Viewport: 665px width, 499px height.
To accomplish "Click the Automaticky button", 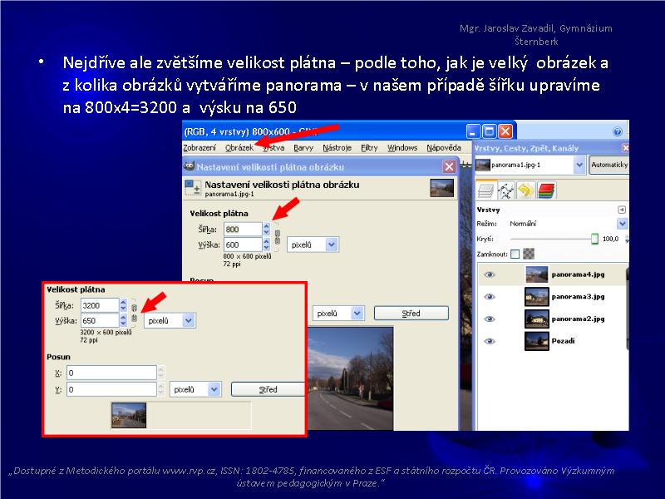I will (x=608, y=165).
